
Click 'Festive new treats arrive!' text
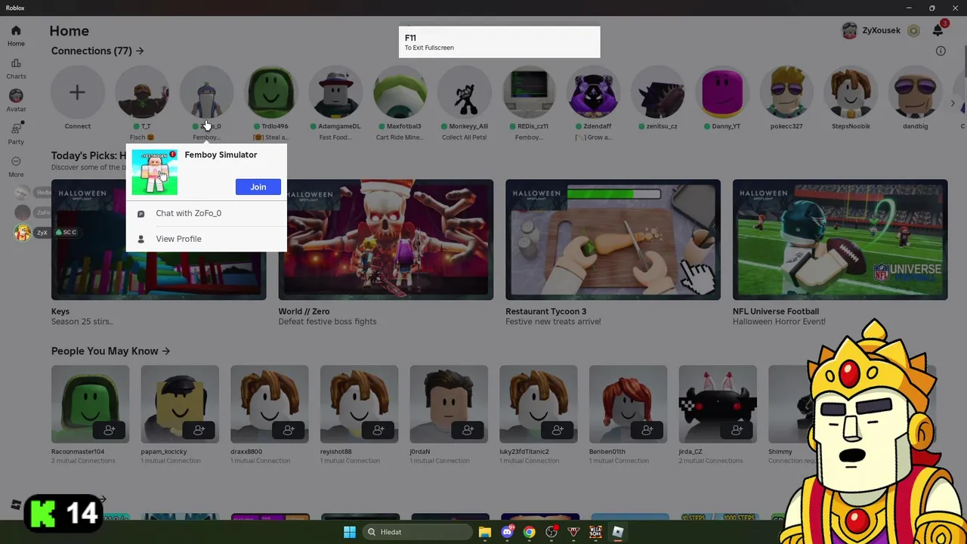tap(553, 322)
